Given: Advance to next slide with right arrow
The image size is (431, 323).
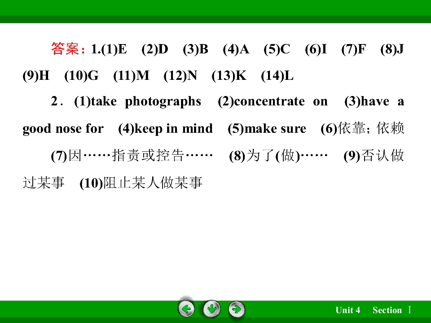Looking at the screenshot, I should (x=237, y=309).
